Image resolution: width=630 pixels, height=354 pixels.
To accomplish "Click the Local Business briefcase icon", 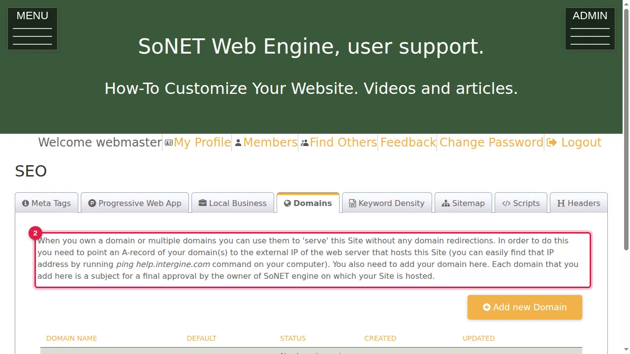I will click(202, 203).
